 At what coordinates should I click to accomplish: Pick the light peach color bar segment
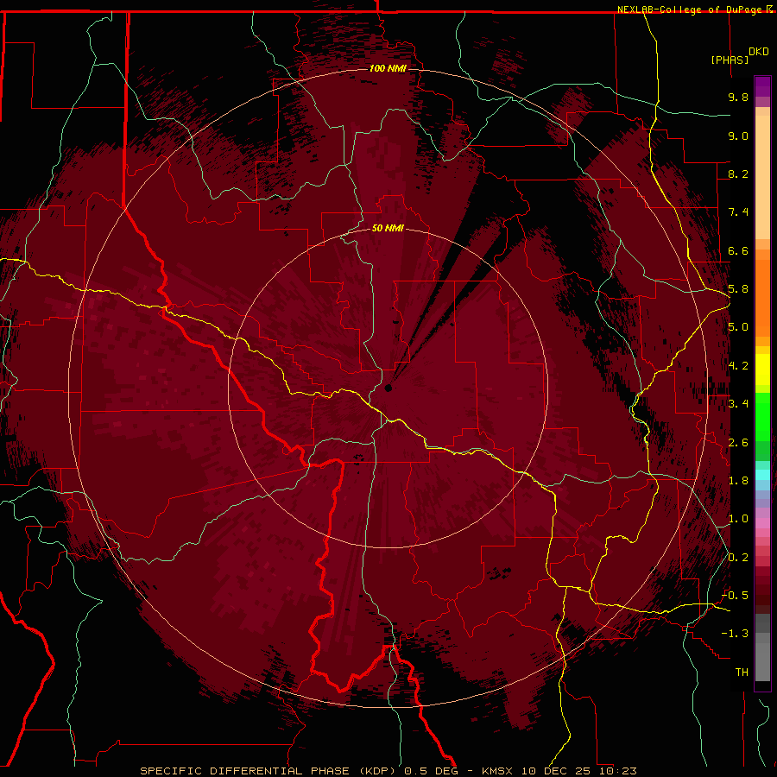pyautogui.click(x=762, y=179)
